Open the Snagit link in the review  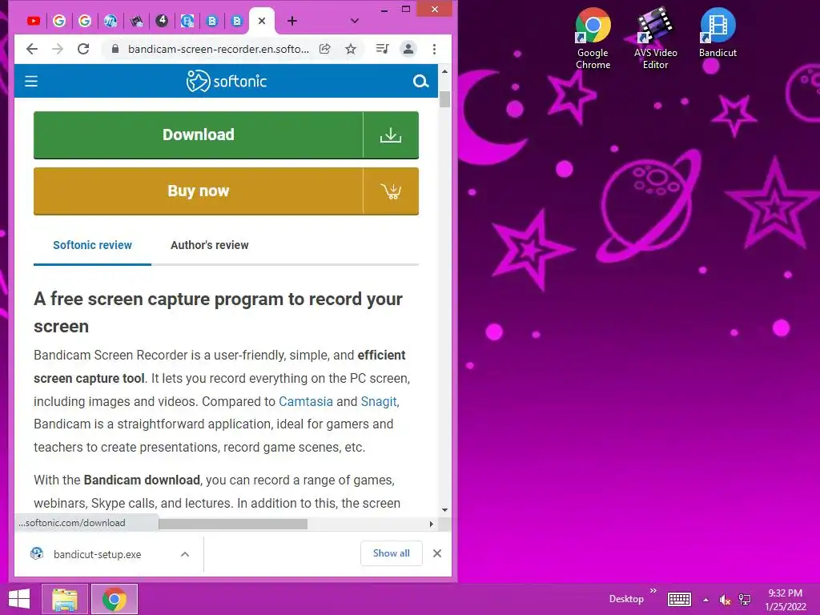(x=379, y=401)
